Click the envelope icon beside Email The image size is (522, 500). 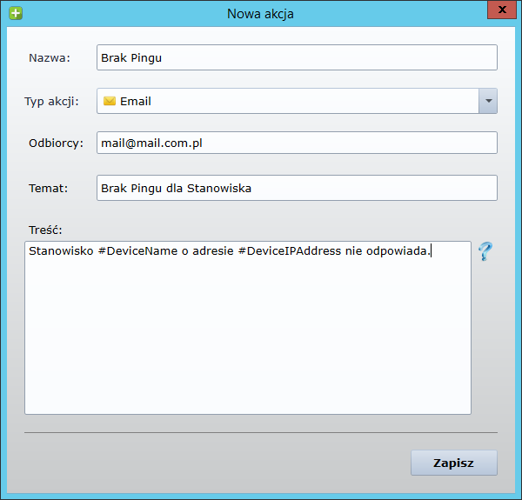click(x=109, y=101)
